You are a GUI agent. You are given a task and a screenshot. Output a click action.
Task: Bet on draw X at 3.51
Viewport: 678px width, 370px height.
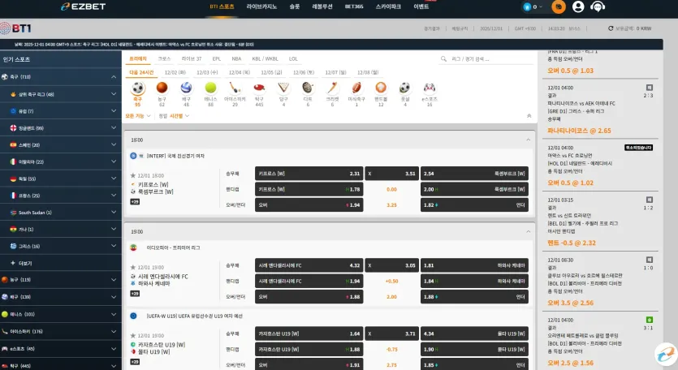[x=391, y=174]
